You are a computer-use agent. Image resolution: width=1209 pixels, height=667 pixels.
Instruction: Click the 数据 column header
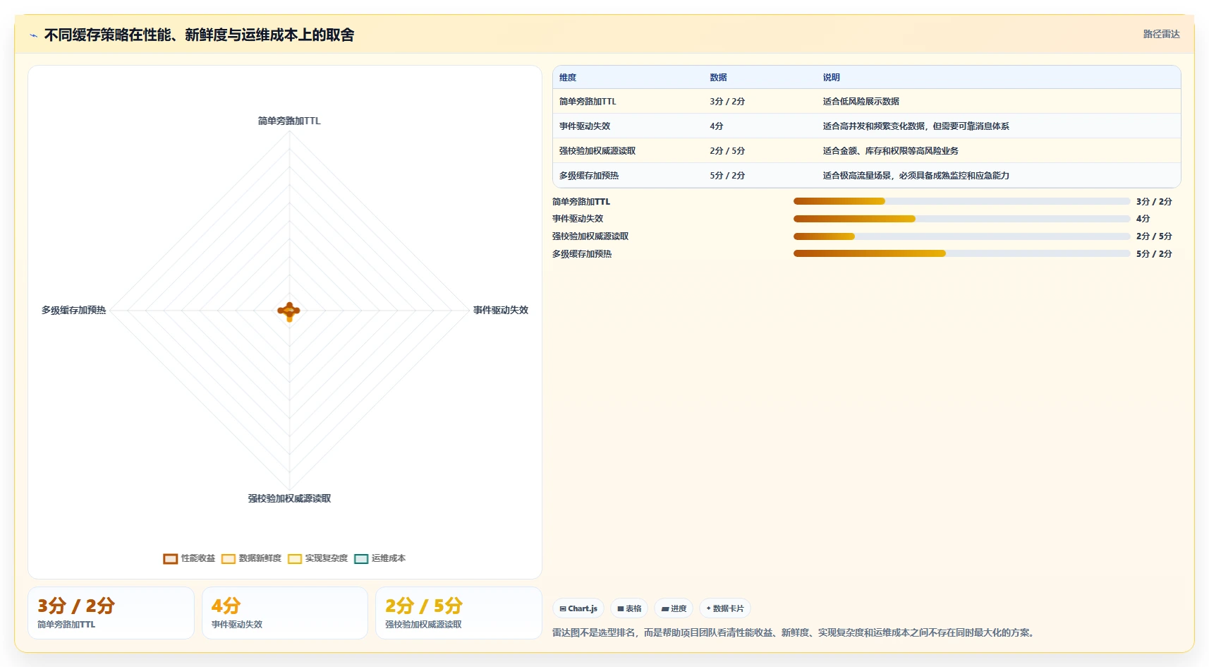(718, 78)
